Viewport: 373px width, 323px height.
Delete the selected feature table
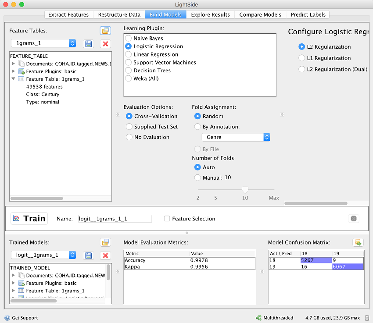pos(105,44)
